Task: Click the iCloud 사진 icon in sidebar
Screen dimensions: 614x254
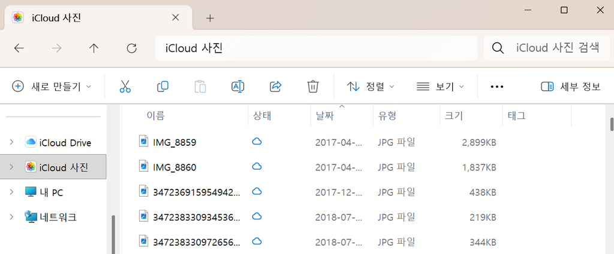Action: tap(31, 167)
